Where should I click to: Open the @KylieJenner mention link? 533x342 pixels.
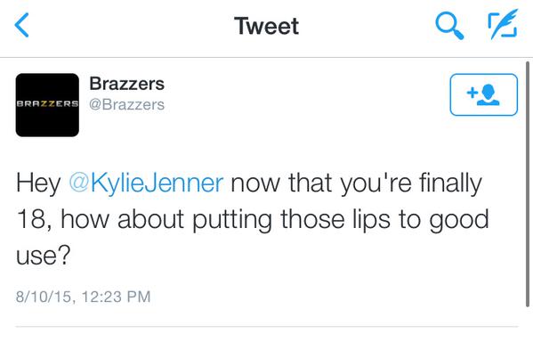pos(146,183)
